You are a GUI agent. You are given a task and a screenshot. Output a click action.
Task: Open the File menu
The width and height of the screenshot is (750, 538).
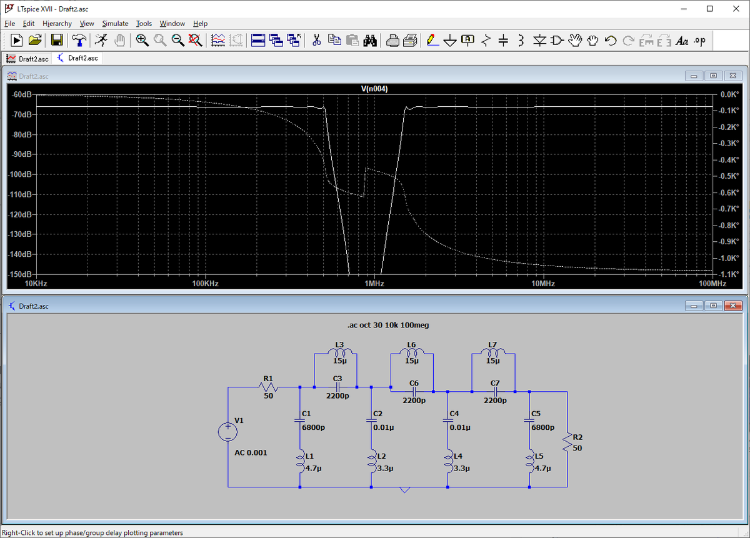pyautogui.click(x=9, y=23)
